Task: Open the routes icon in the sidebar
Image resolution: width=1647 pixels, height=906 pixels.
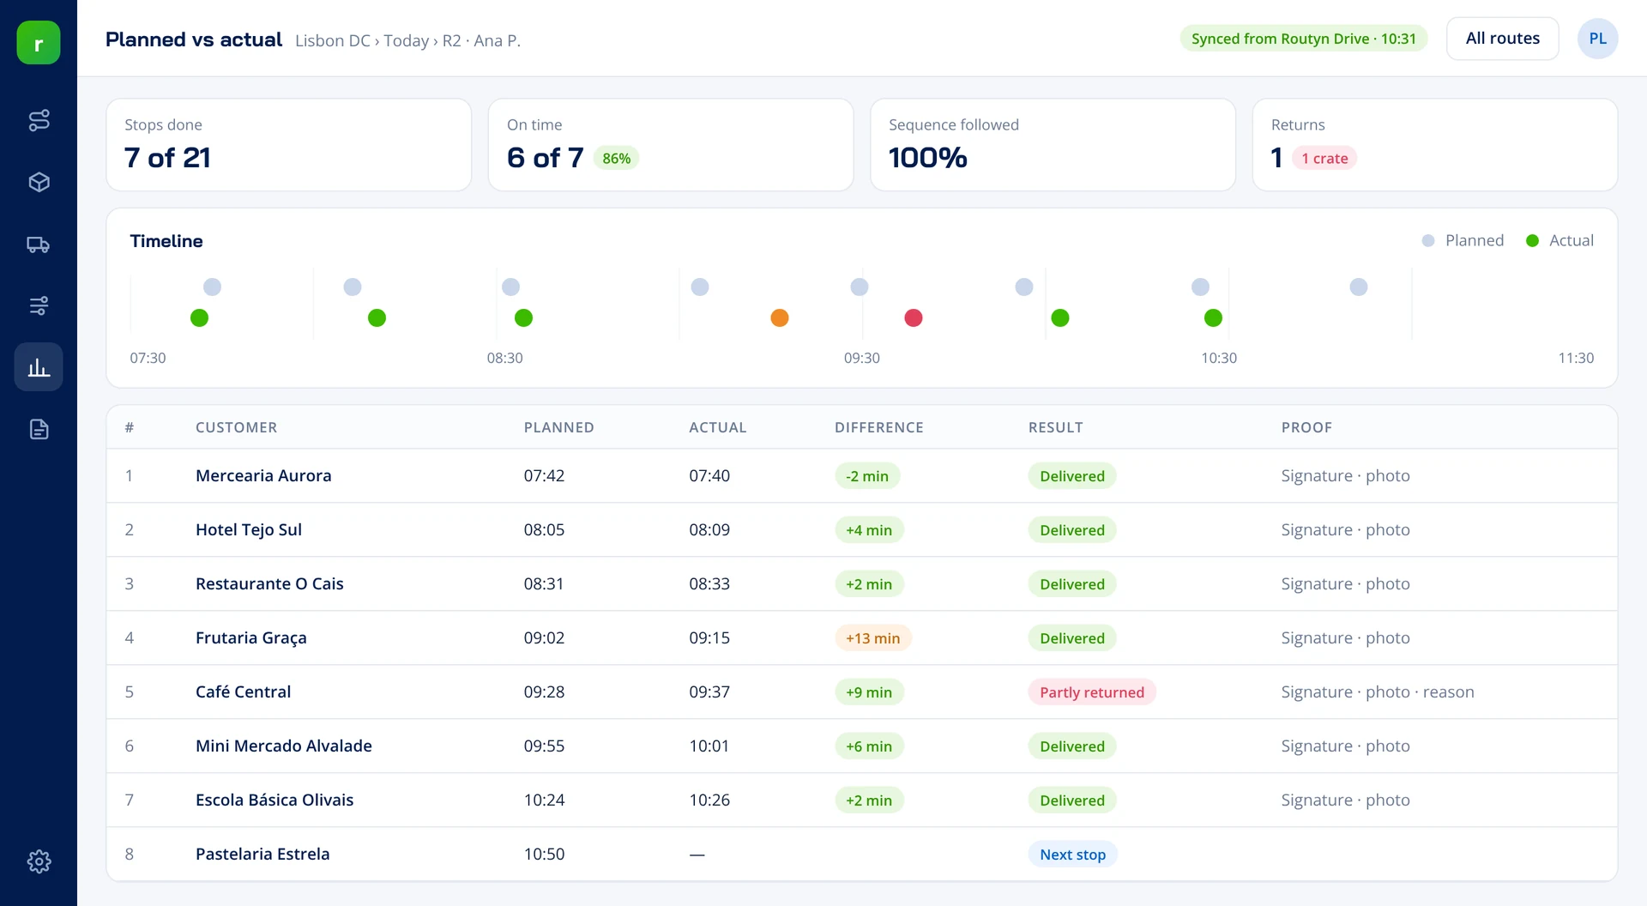Action: tap(39, 120)
